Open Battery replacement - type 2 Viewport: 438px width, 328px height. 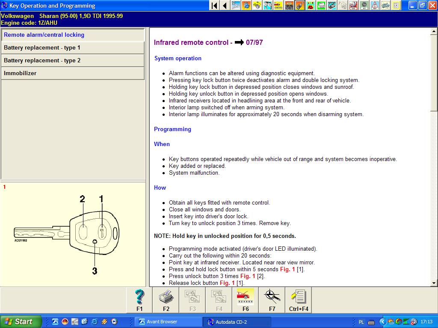pyautogui.click(x=73, y=61)
